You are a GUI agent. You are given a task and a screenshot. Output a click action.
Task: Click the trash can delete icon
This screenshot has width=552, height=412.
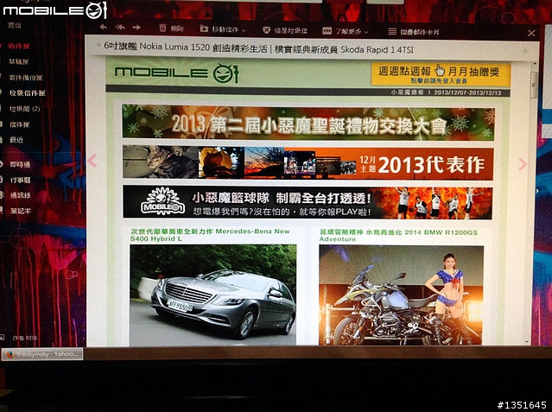[x=162, y=29]
